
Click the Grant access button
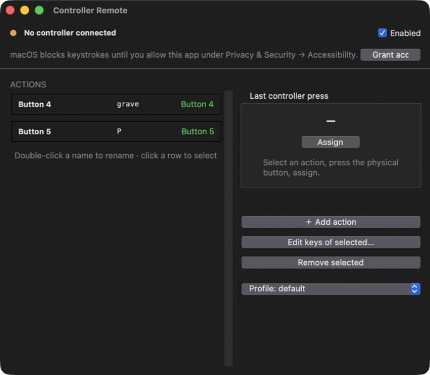click(390, 54)
